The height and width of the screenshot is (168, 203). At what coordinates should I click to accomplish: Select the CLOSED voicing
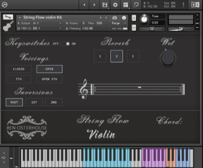tap(19, 69)
